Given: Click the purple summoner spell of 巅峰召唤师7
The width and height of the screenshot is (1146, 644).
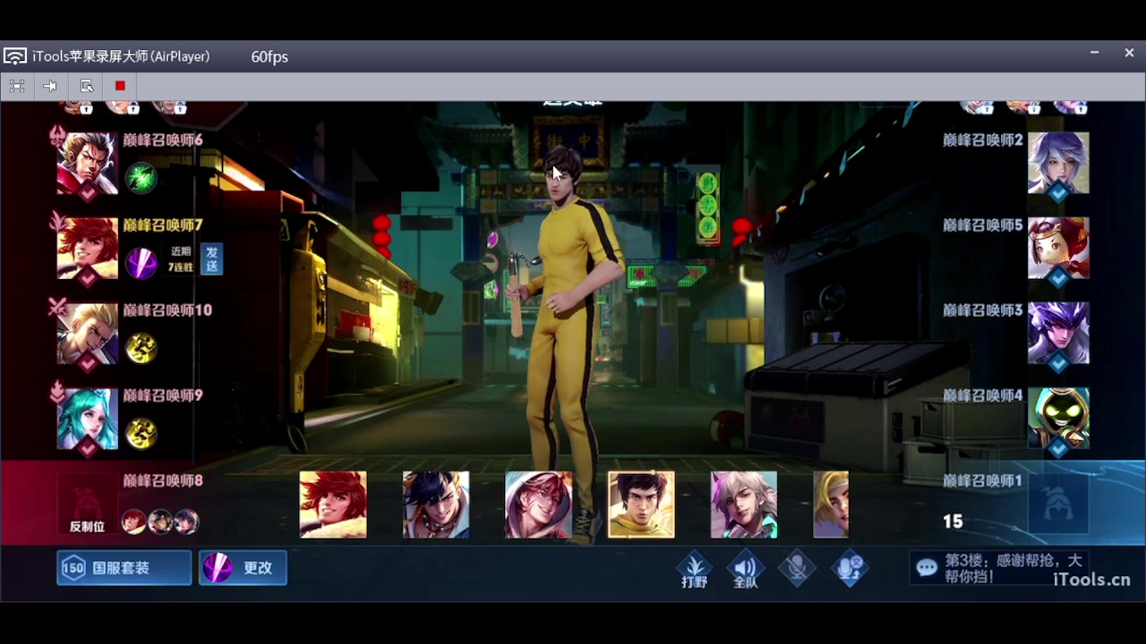Looking at the screenshot, I should click(x=141, y=262).
